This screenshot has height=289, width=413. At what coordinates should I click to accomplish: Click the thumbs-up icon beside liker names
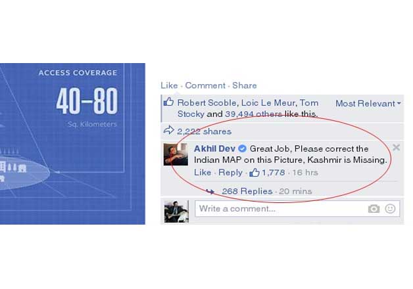(x=168, y=102)
